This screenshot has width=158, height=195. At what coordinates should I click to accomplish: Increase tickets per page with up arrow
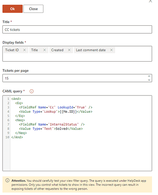tap(149, 76)
